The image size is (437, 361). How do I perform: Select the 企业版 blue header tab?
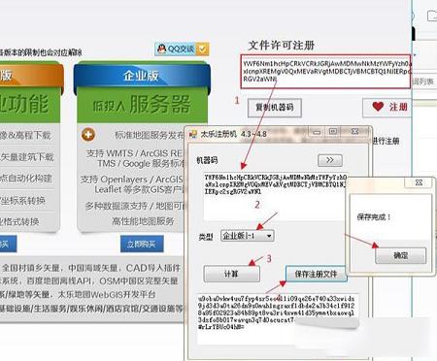pos(142,76)
